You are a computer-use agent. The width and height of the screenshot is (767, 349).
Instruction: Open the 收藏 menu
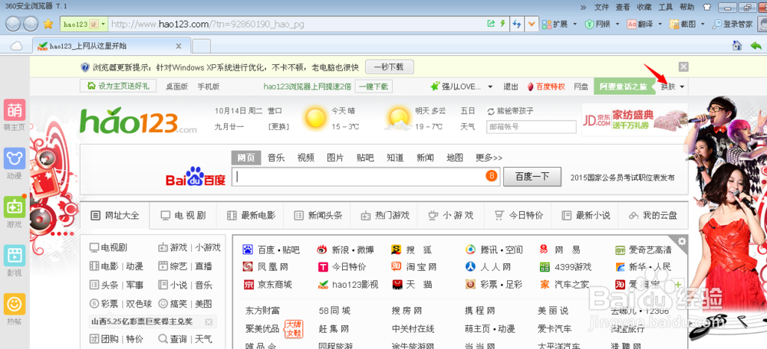click(644, 8)
